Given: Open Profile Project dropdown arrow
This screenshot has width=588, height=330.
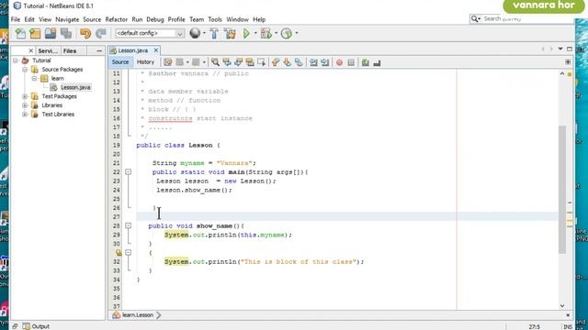Looking at the screenshot, I should click(297, 33).
